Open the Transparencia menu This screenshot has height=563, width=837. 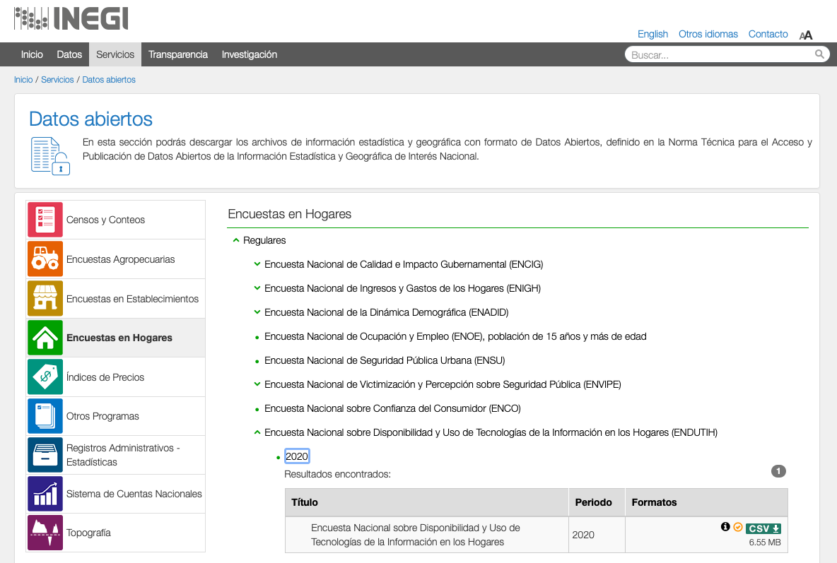[x=178, y=54]
